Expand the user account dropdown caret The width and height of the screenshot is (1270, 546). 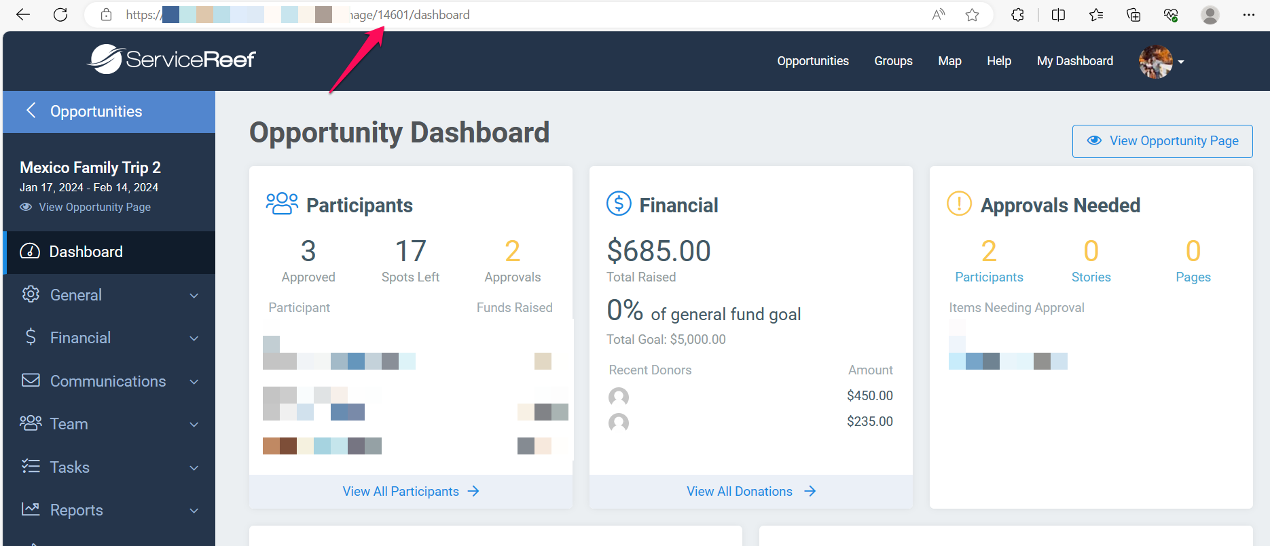[1181, 62]
